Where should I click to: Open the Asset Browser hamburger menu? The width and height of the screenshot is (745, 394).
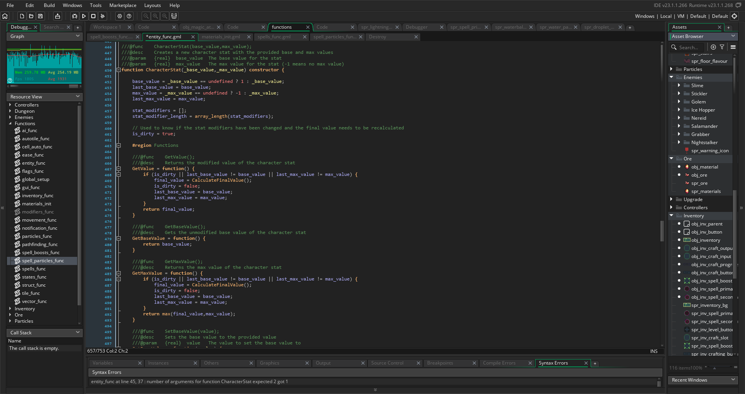coord(733,47)
